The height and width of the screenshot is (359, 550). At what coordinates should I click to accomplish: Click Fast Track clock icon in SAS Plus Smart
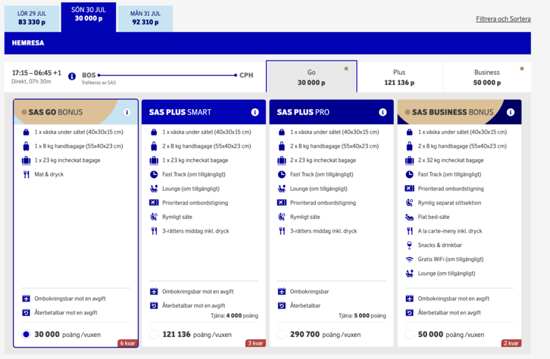(154, 175)
